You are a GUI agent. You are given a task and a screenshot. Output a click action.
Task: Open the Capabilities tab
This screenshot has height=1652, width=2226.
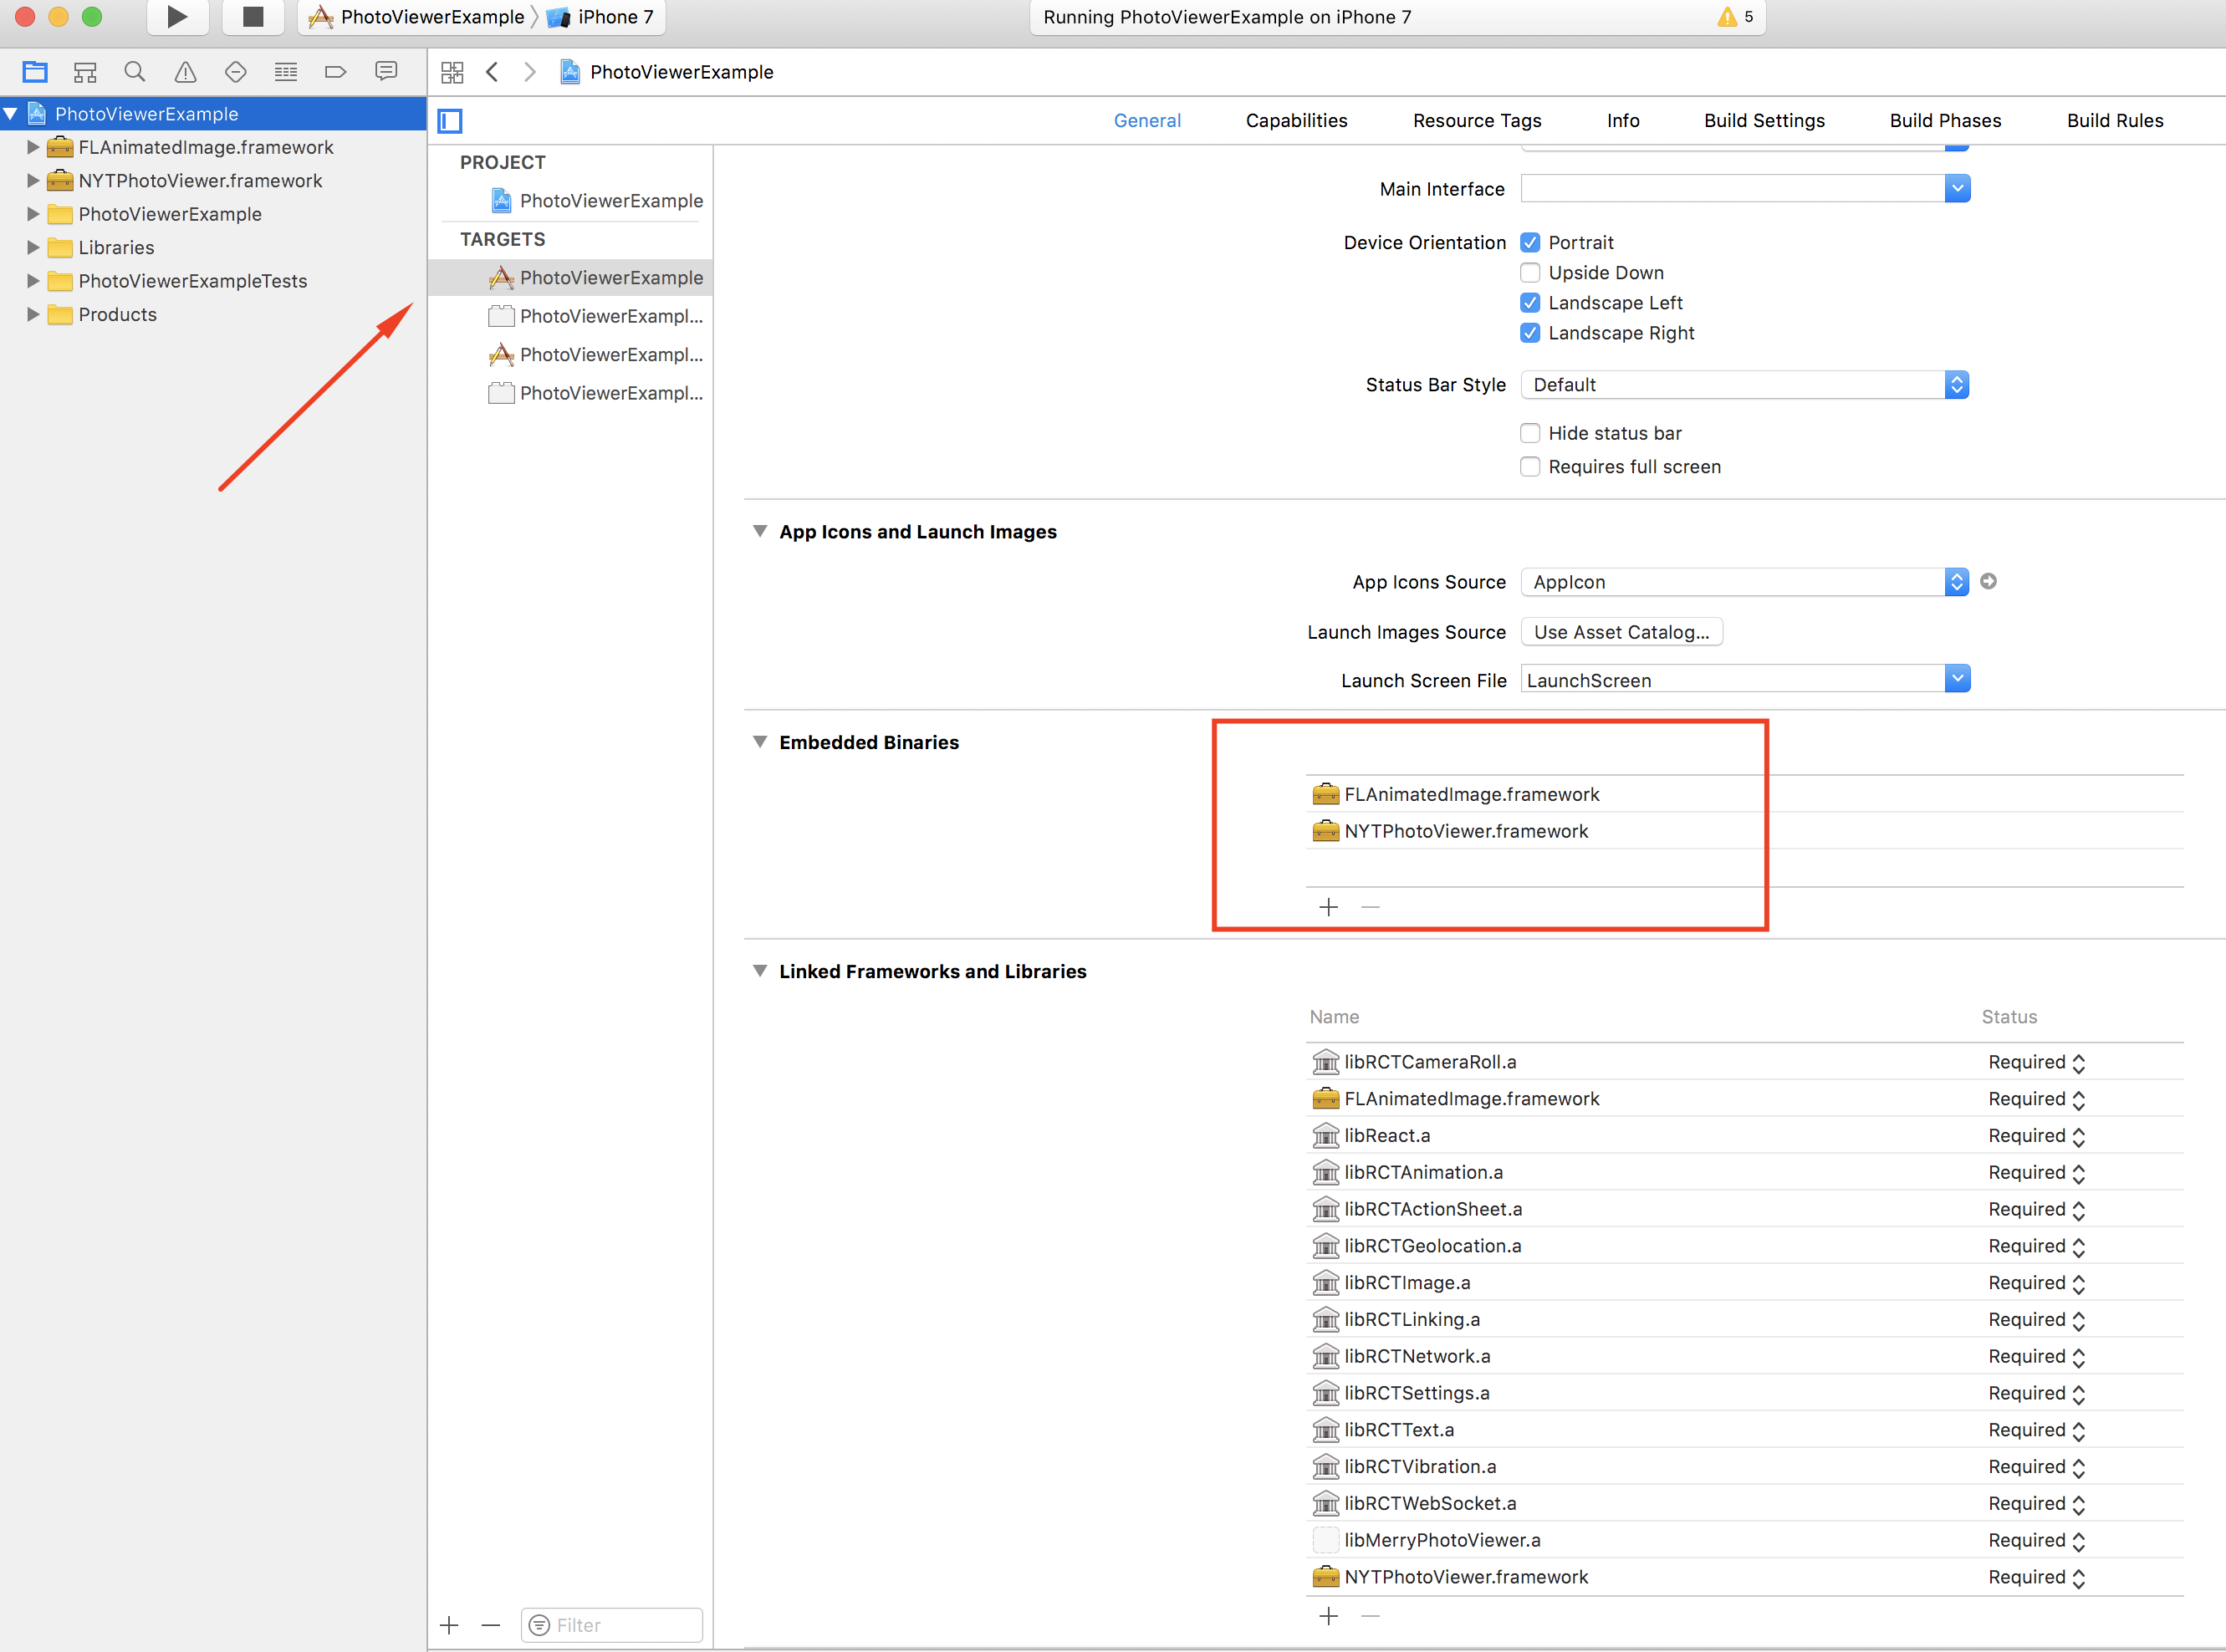pos(1296,121)
